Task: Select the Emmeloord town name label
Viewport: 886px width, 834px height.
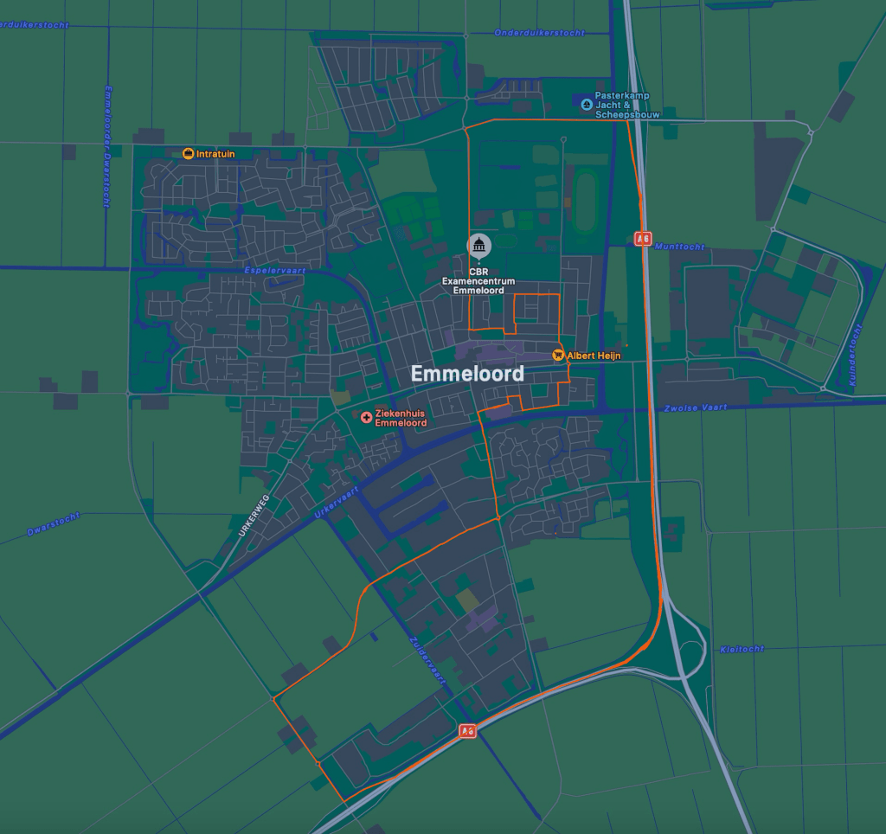Action: (467, 374)
